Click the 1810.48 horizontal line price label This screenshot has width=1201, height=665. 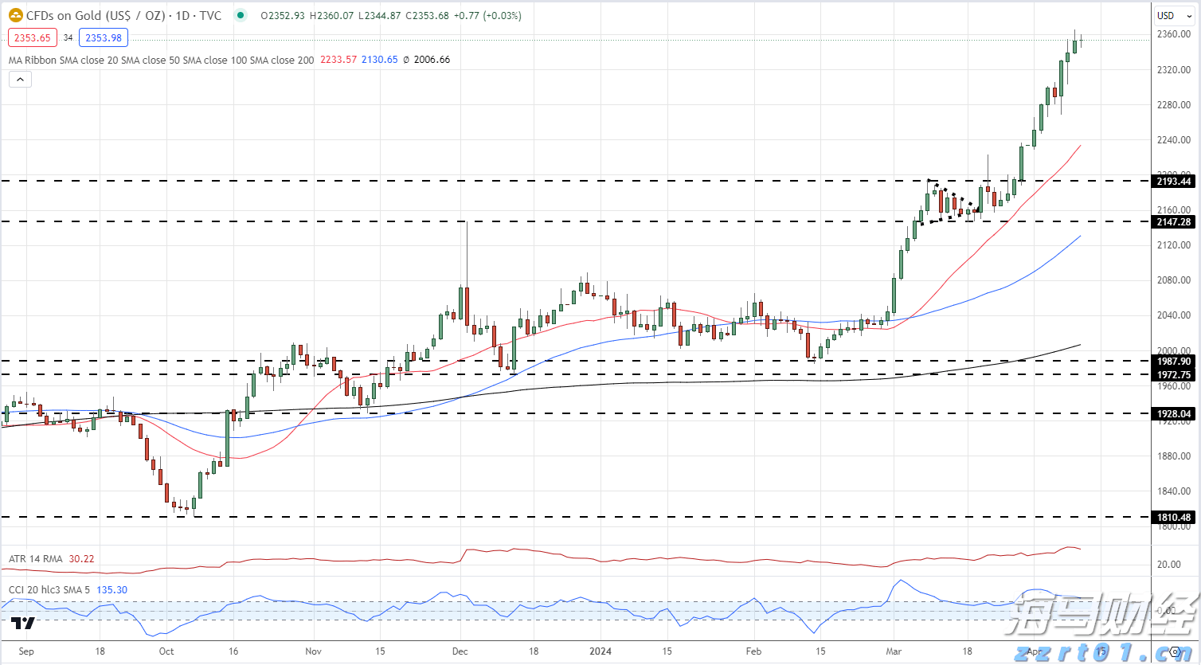click(1174, 518)
